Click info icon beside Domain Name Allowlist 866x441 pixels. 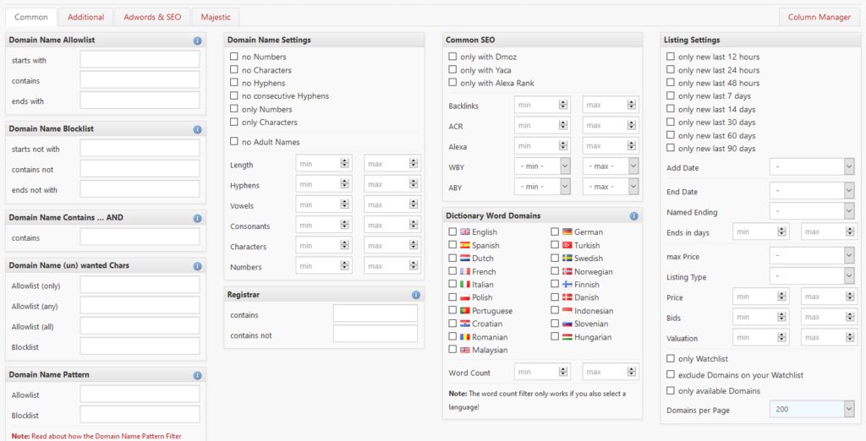coord(197,41)
